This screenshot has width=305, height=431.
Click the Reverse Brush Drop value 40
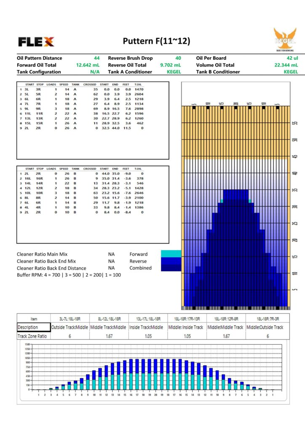pyautogui.click(x=178, y=58)
